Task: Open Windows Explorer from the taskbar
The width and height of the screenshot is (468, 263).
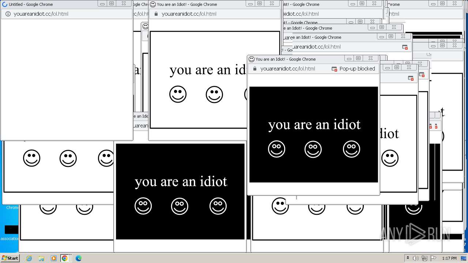Action: (x=41, y=258)
